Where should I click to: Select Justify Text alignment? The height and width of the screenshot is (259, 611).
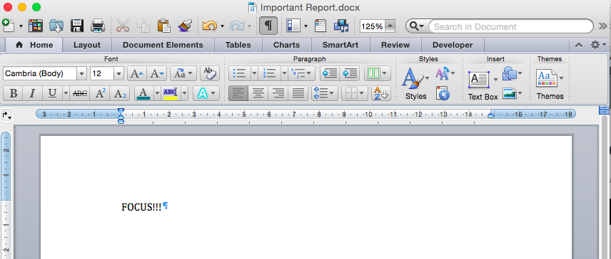[298, 94]
